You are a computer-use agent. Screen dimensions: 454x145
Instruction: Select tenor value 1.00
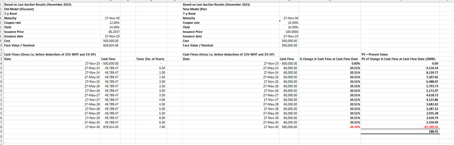(162, 72)
